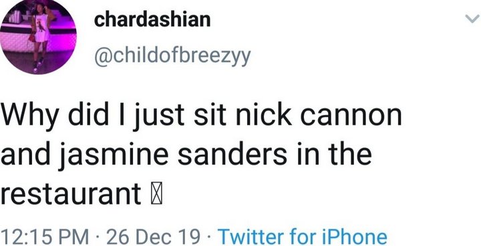Click the word Twitter in source label

click(x=251, y=237)
